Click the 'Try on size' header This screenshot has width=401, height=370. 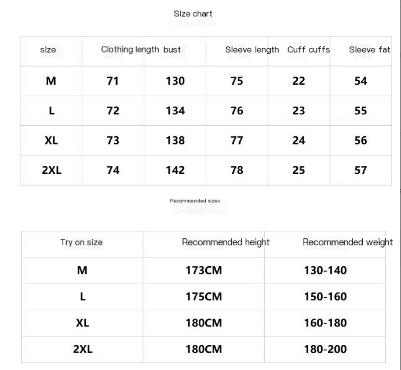[82, 242]
